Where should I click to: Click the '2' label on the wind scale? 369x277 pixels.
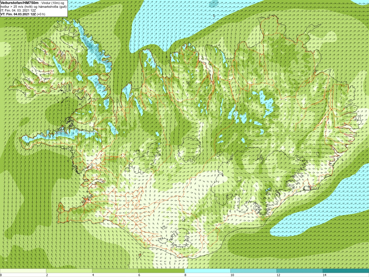click(x=47, y=275)
